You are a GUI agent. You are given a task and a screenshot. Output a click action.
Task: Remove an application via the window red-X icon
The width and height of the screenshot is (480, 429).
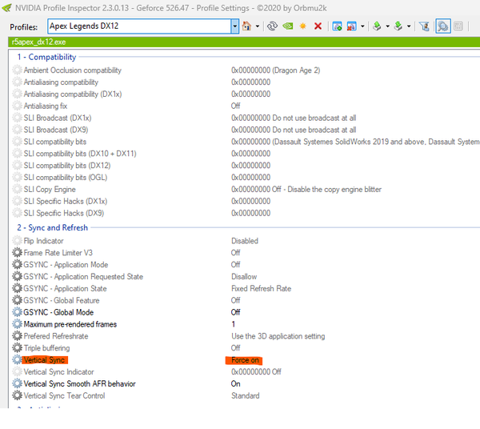tap(351, 26)
